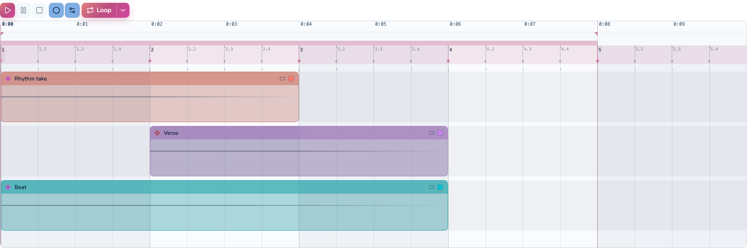747x248 pixels.
Task: Jump to 0:04 on the time ruler
Action: tap(306, 24)
